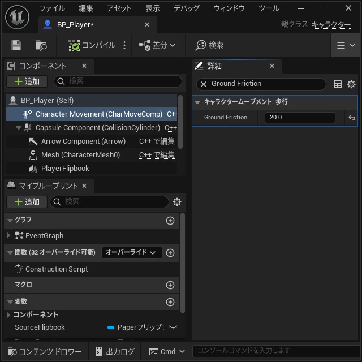Viewport: 362px width, 362px height.
Task: Open the 差分 diff dropdown
Action: 157,45
